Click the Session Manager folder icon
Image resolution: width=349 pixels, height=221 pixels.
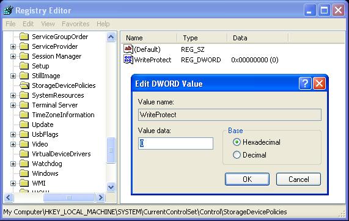(x=24, y=56)
